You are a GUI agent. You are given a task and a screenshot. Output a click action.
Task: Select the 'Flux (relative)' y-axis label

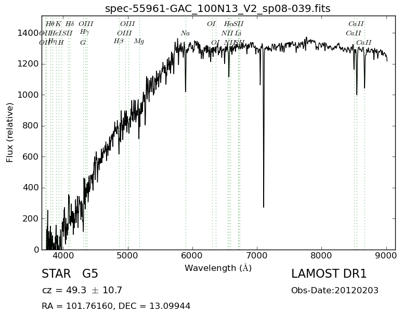click(x=9, y=133)
